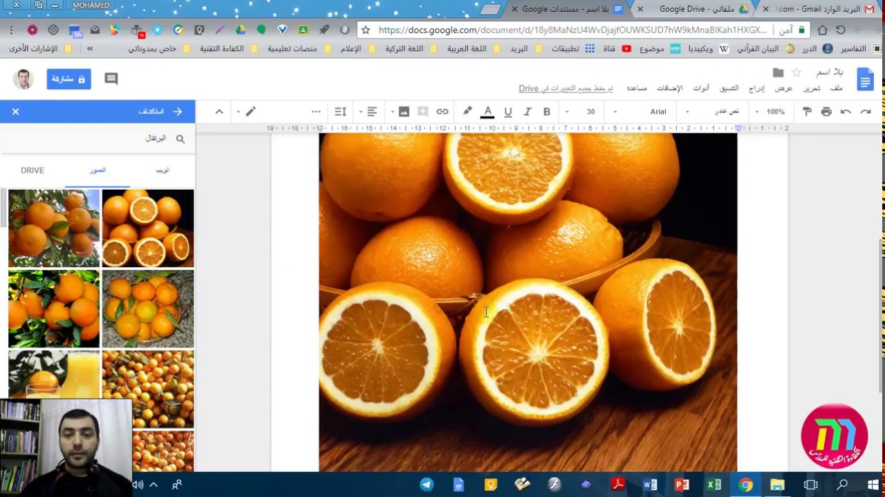The width and height of the screenshot is (885, 497).
Task: Select orange juice glass thumbnail
Action: click(x=54, y=374)
